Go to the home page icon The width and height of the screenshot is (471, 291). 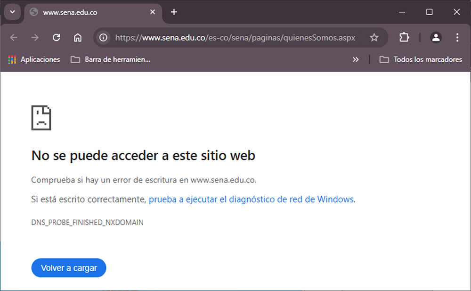tap(78, 38)
